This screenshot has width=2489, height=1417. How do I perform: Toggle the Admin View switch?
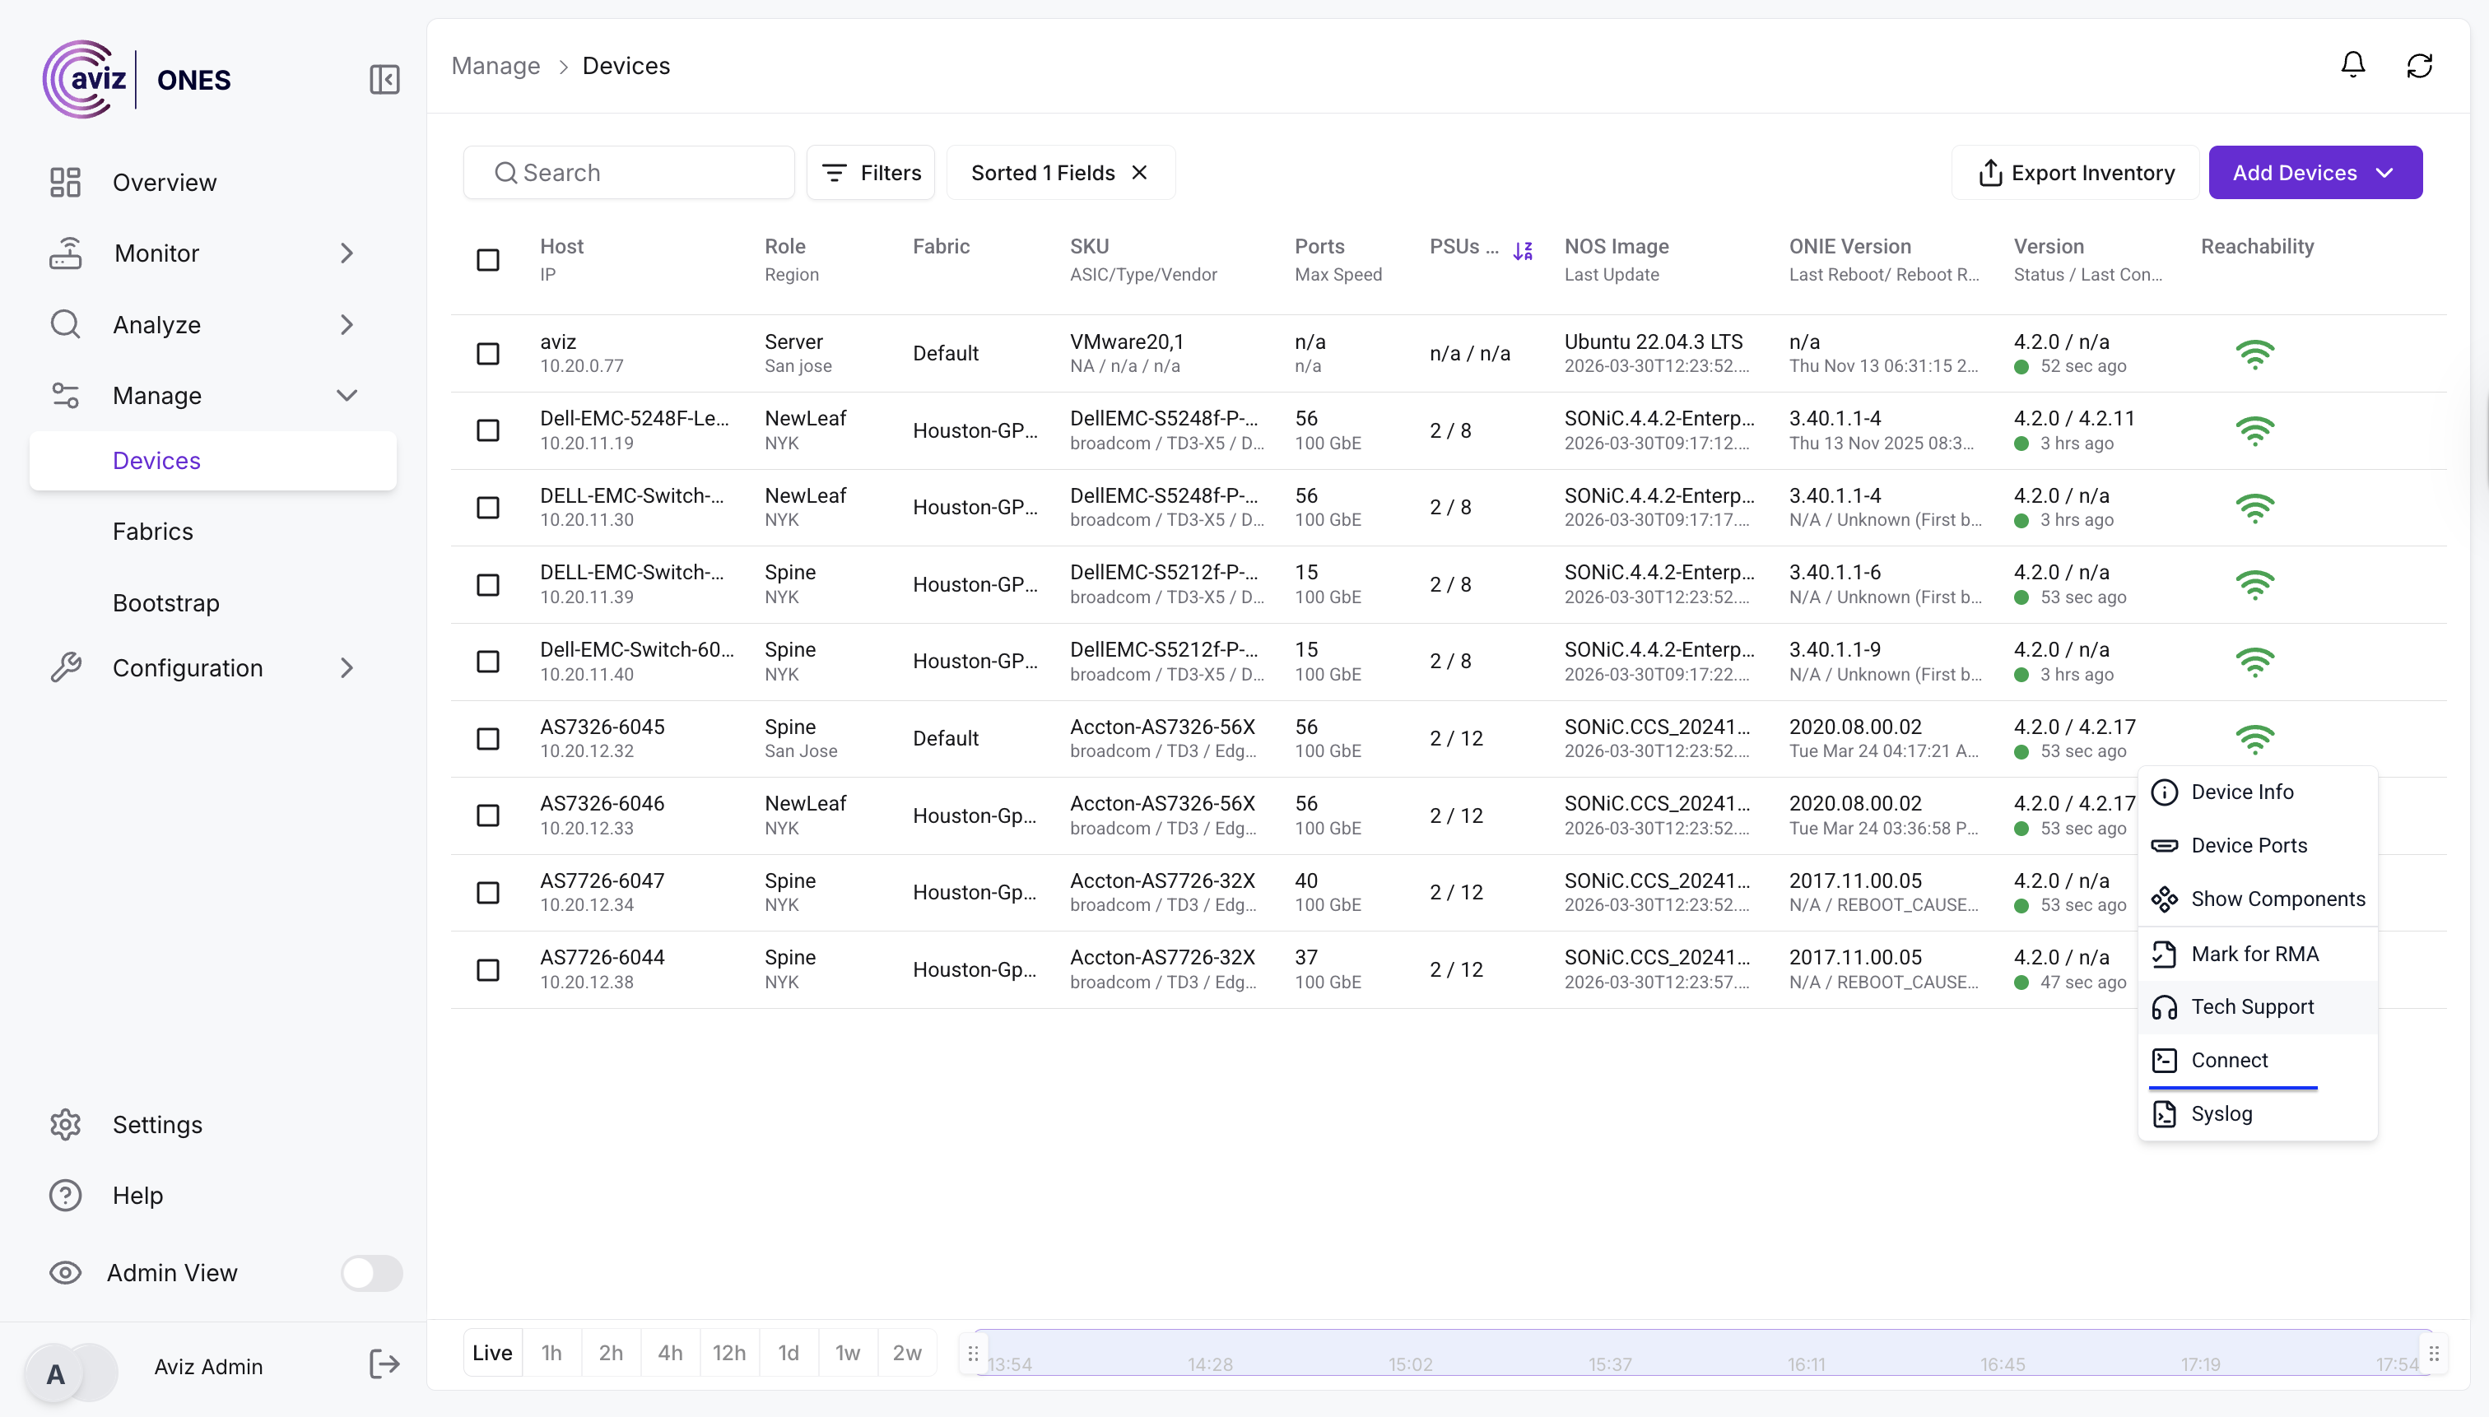tap(371, 1272)
